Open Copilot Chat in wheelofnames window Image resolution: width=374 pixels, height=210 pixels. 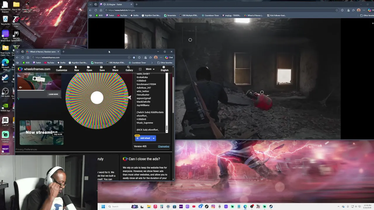(x=169, y=57)
